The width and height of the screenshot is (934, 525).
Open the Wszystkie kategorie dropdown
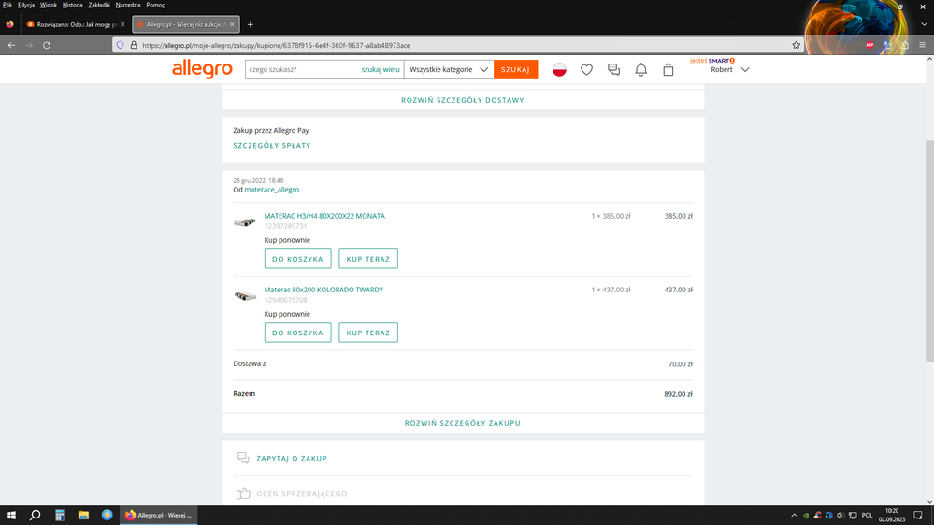[x=449, y=70]
